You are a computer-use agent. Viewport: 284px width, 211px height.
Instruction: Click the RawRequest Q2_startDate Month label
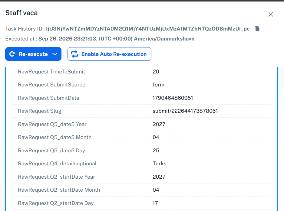click(x=59, y=190)
